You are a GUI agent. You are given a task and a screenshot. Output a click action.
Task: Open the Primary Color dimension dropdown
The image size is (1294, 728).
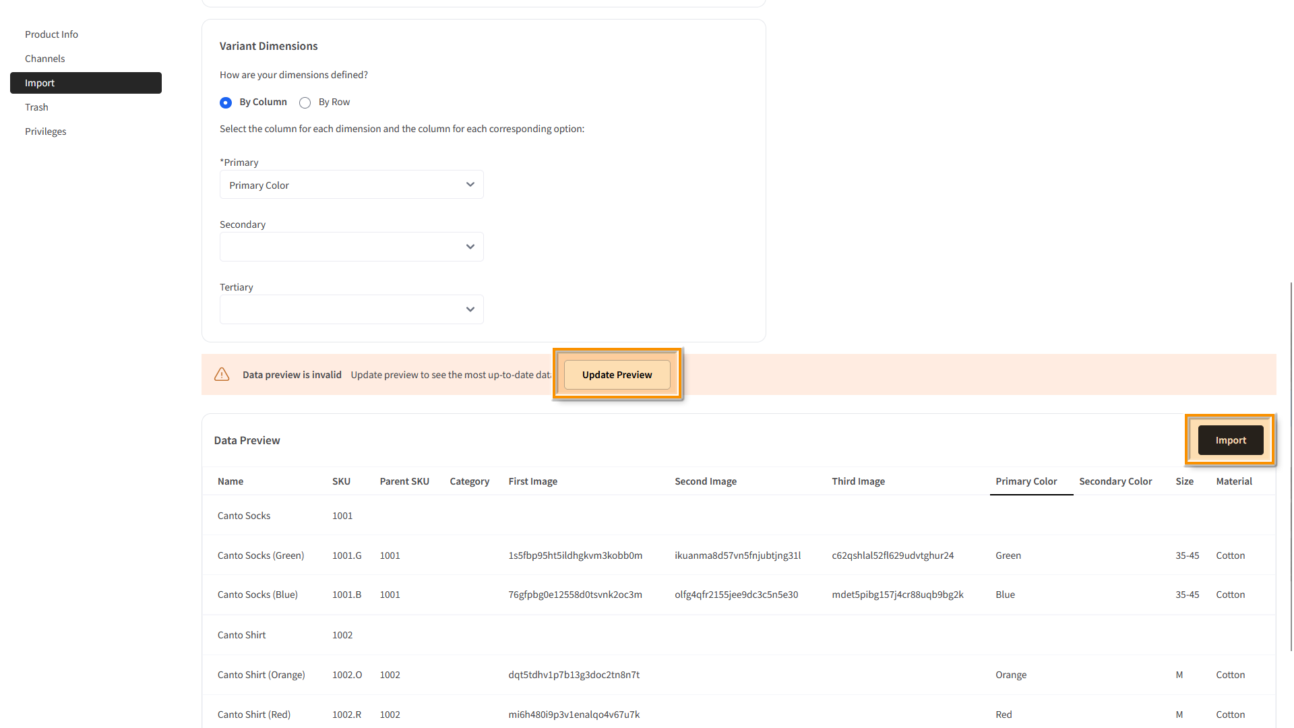click(x=351, y=185)
